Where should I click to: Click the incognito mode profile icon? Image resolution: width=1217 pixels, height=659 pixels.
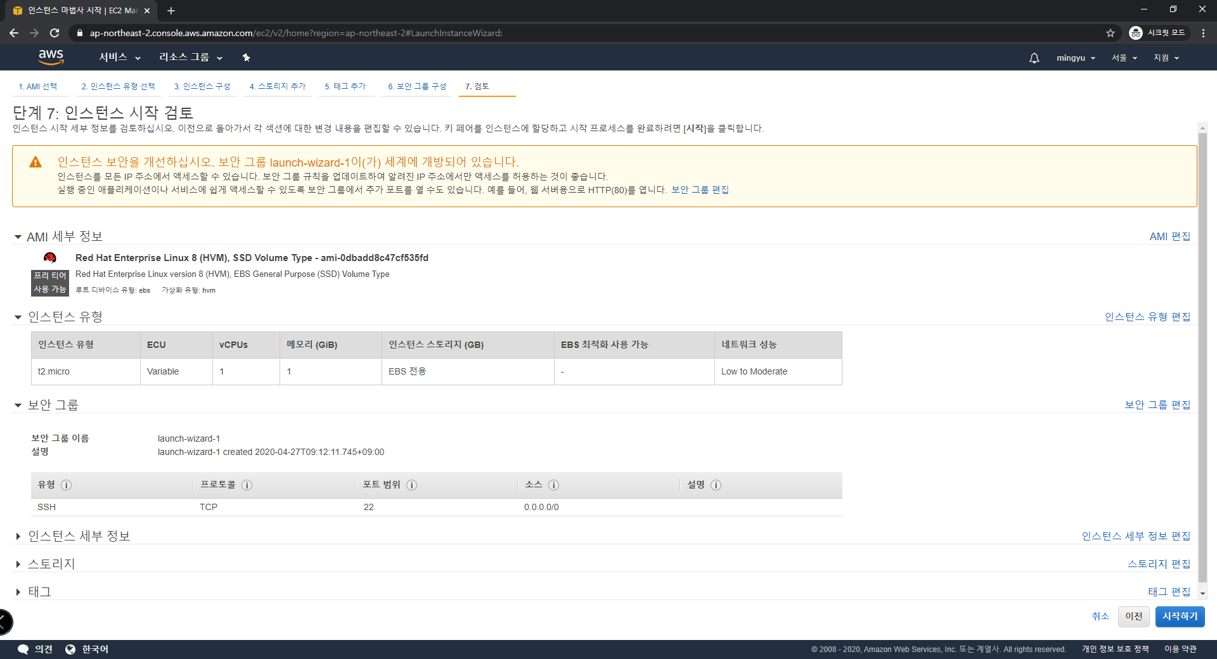[x=1136, y=33]
